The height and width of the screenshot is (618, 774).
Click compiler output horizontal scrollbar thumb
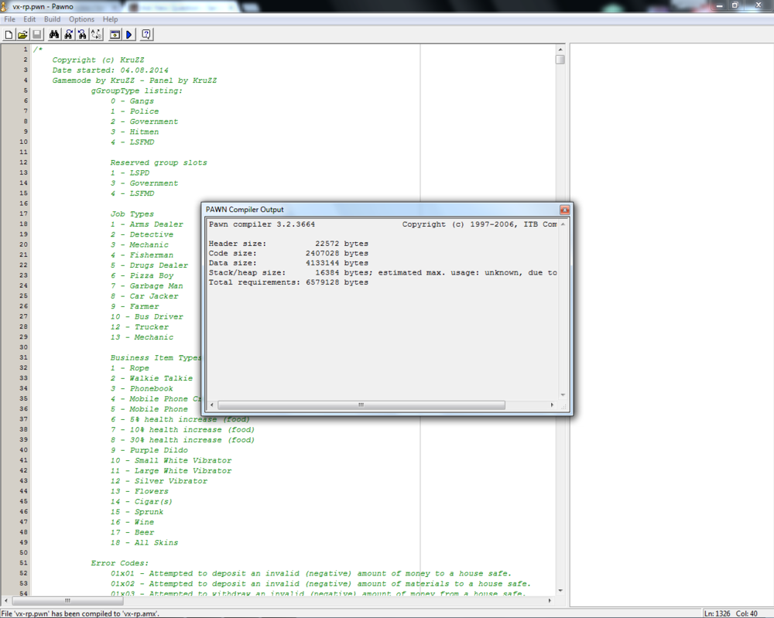[361, 405]
